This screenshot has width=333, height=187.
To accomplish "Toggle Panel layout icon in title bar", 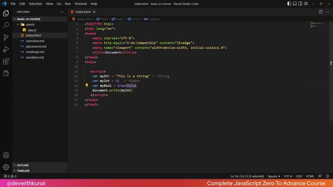I will (x=295, y=4).
